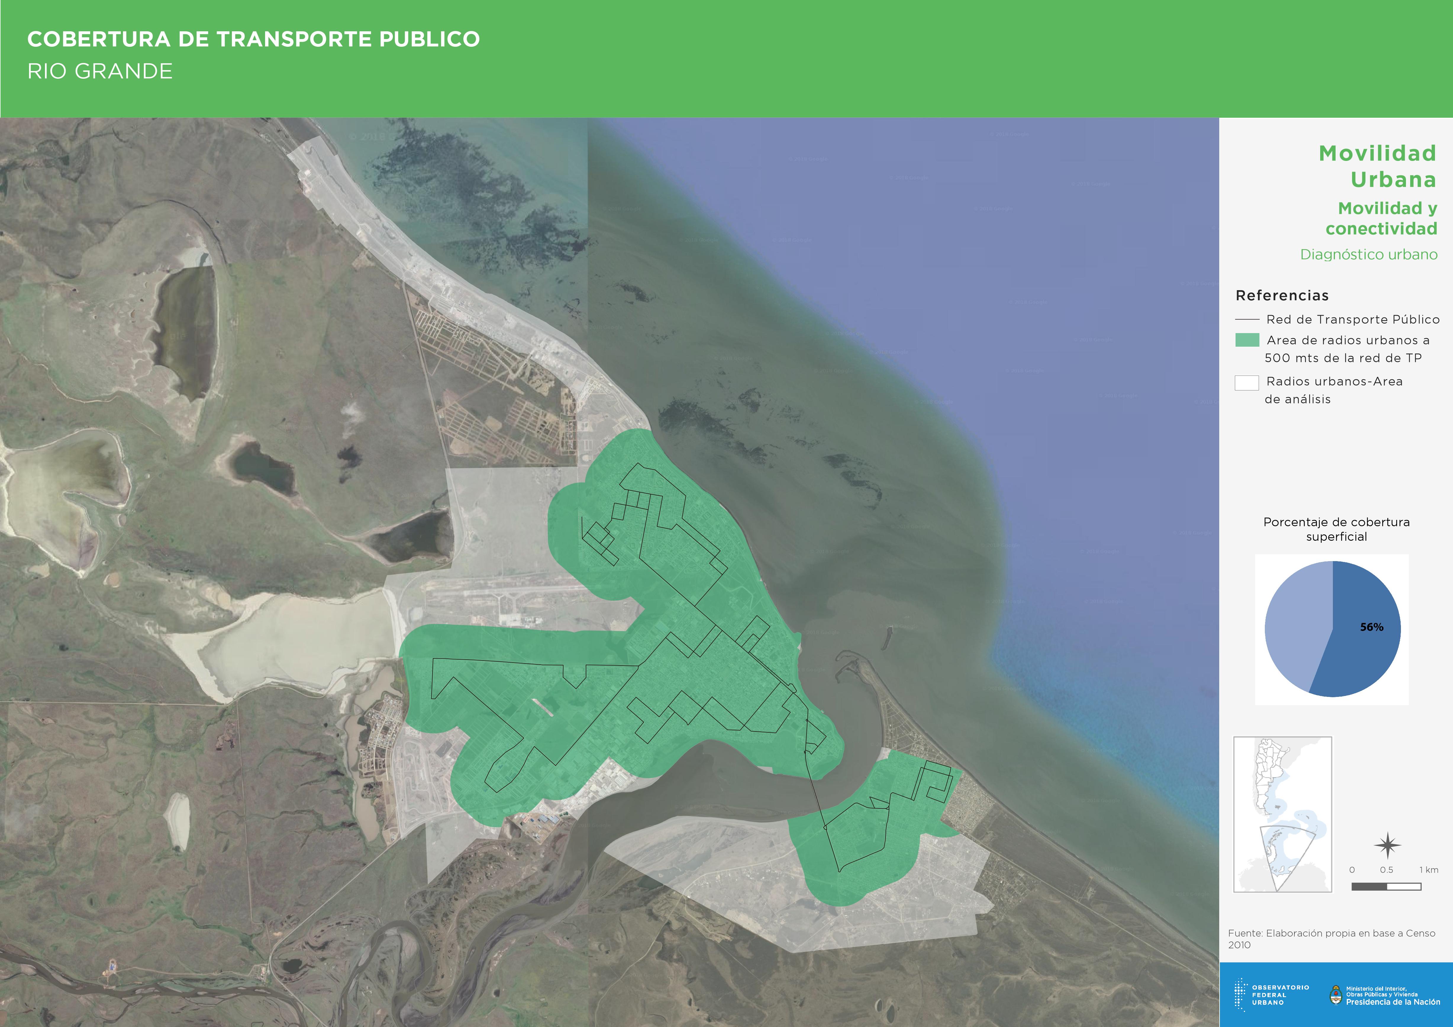This screenshot has width=1453, height=1027.
Task: Click 'Area de radios urbanos a' legend text
Action: 1348,340
